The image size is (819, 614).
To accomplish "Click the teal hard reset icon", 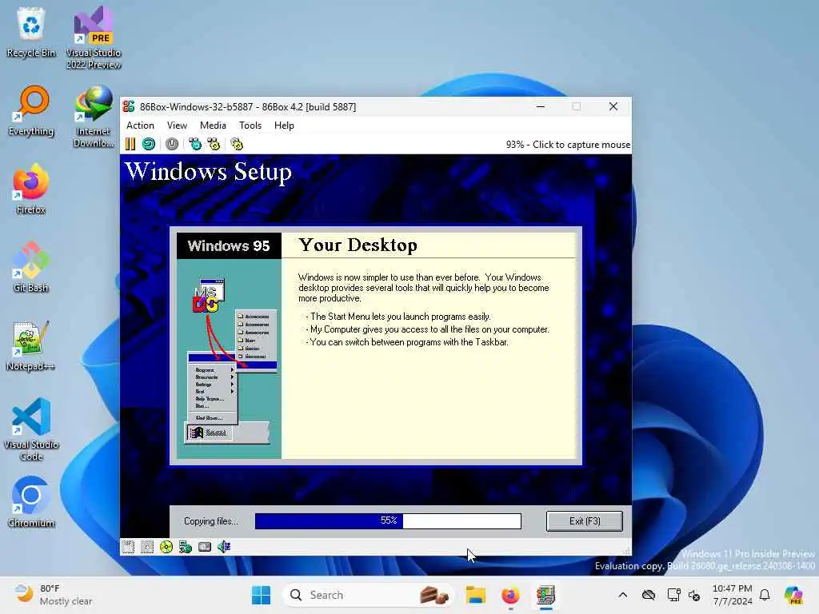I will tap(149, 144).
